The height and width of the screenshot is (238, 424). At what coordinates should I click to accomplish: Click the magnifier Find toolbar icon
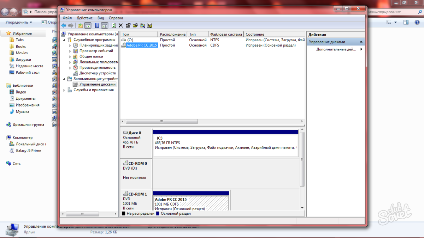(142, 25)
